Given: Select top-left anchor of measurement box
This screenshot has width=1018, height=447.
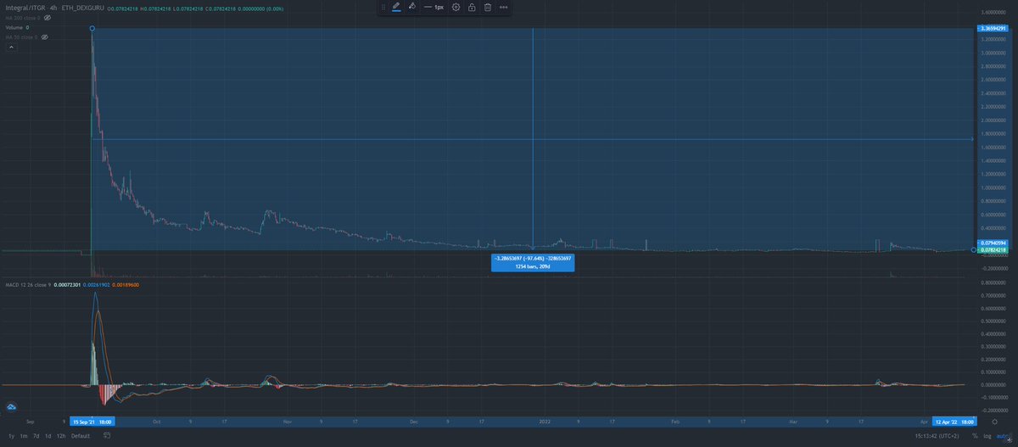Looking at the screenshot, I should click(x=92, y=29).
